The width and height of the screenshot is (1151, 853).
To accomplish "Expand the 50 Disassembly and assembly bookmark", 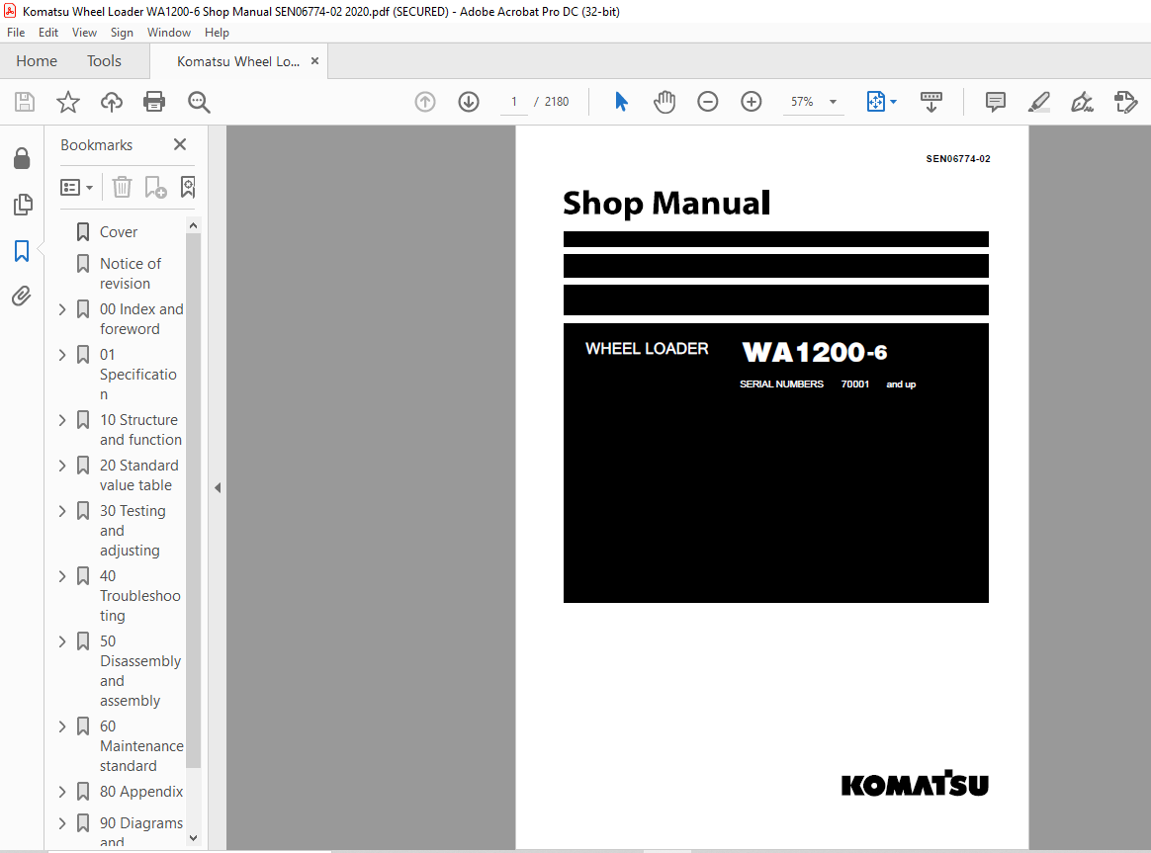I will [x=62, y=641].
